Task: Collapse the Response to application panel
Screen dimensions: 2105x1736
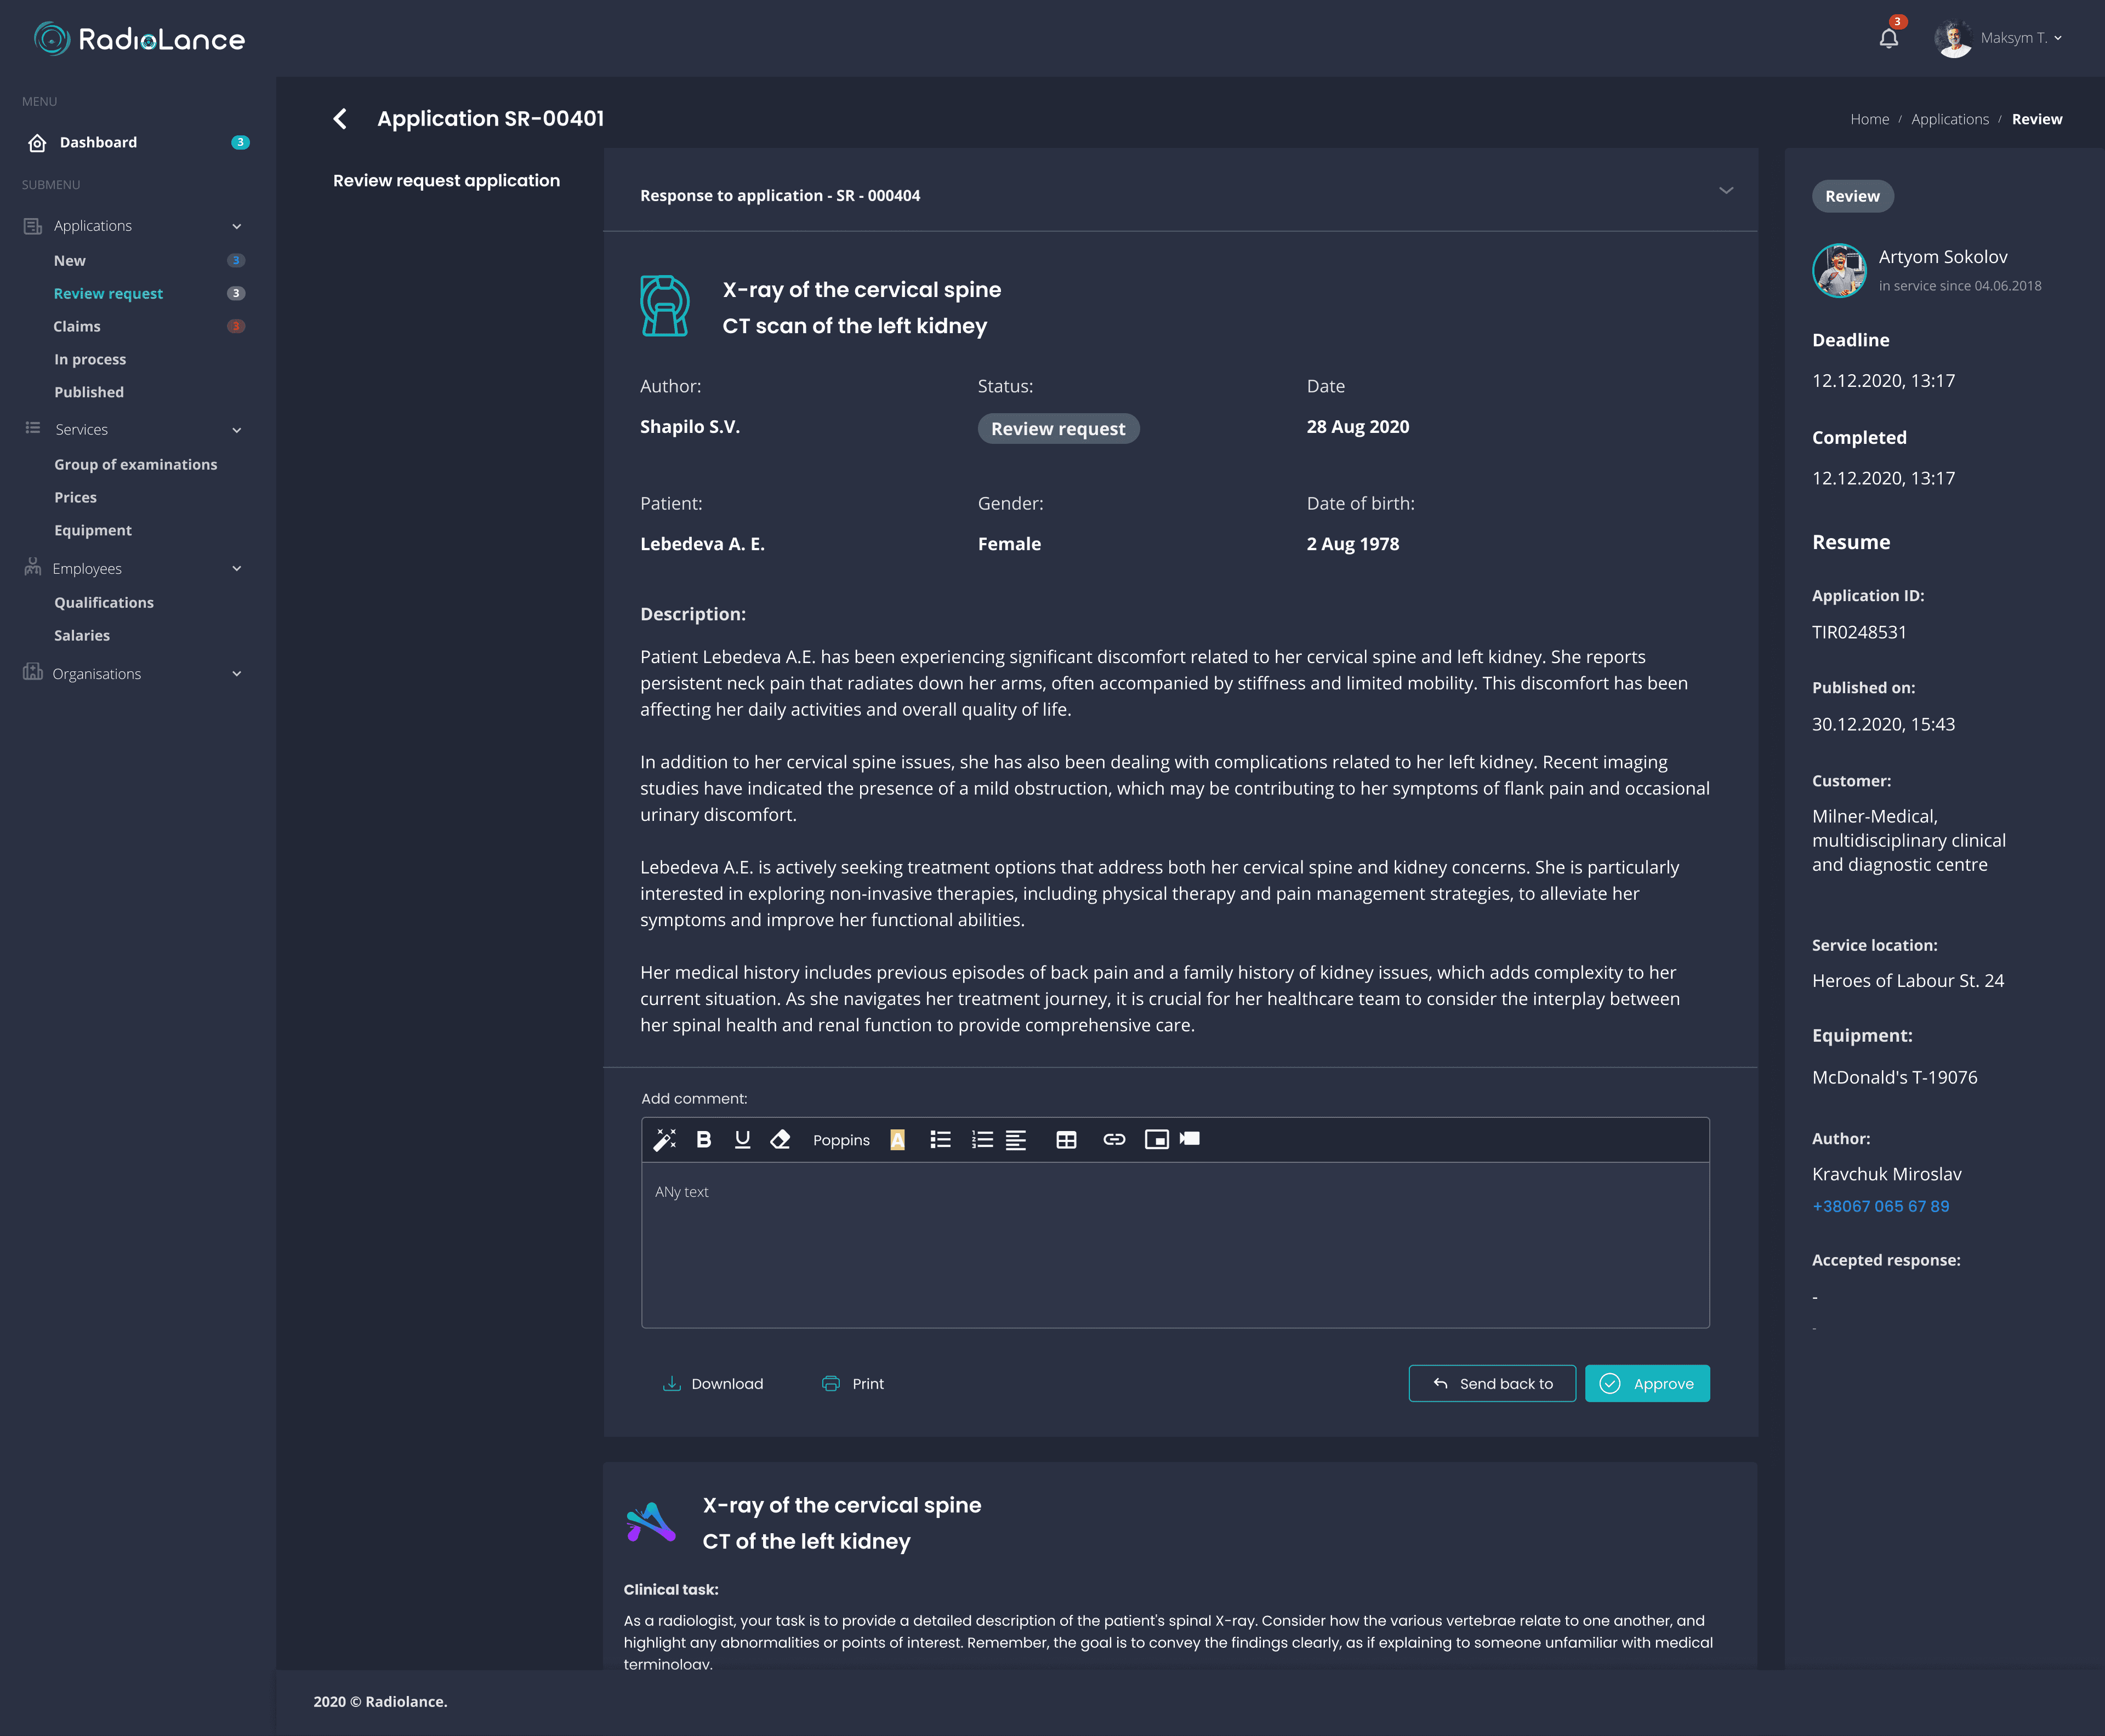Action: pos(1726,191)
